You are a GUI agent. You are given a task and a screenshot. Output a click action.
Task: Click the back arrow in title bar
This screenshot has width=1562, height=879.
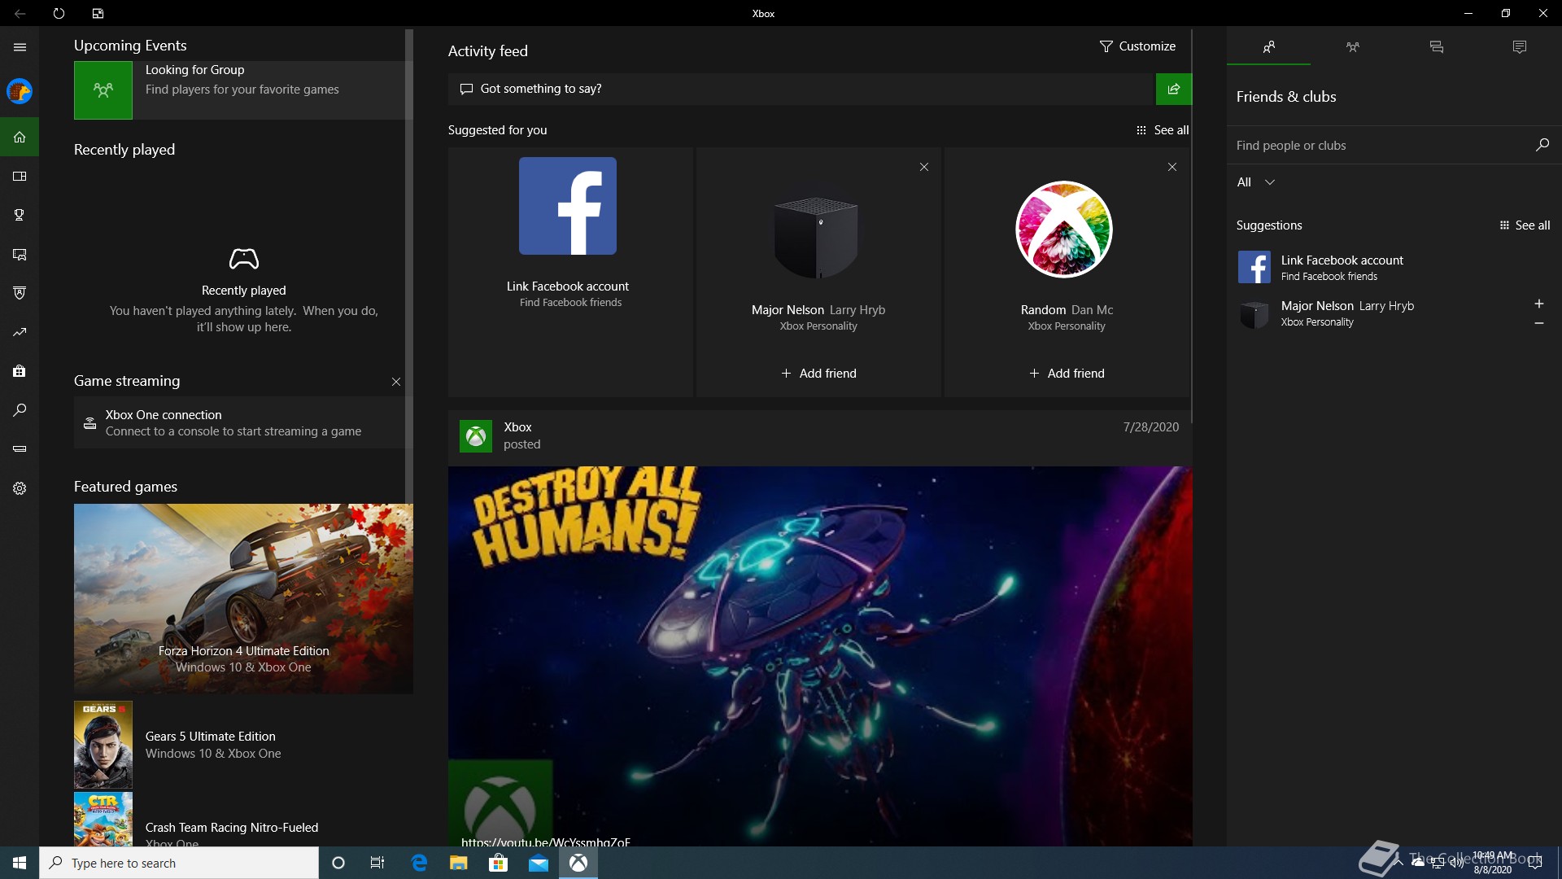click(x=20, y=13)
